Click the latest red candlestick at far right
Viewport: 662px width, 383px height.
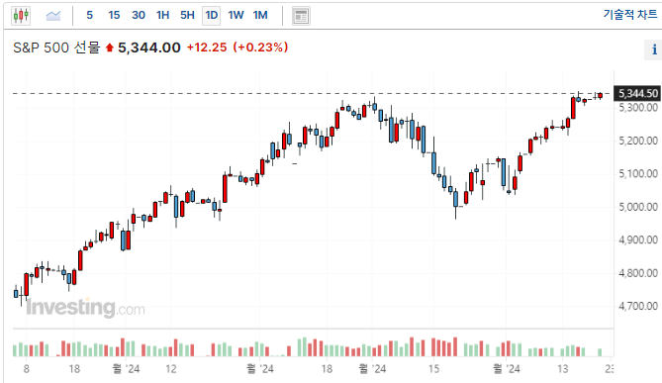[x=600, y=96]
